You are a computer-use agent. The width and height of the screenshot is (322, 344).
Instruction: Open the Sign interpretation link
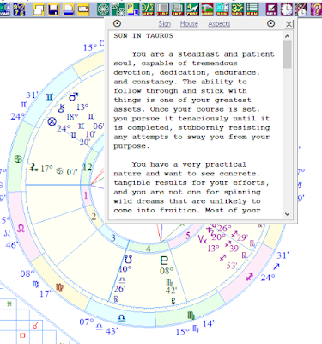165,24
